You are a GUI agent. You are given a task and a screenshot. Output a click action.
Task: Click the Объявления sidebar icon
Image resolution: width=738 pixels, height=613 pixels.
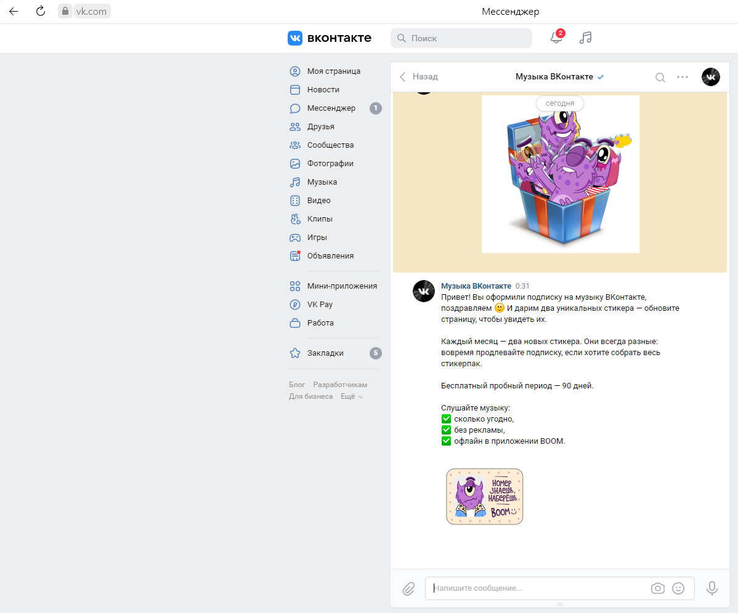[x=295, y=256]
